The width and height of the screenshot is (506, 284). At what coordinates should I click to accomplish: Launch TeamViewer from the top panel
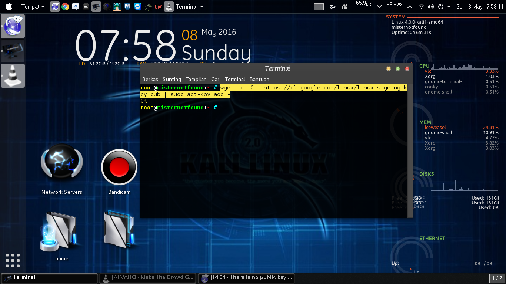138,6
